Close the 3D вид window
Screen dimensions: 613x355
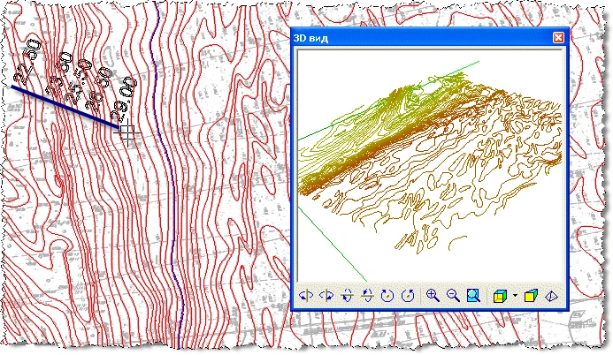[558, 38]
